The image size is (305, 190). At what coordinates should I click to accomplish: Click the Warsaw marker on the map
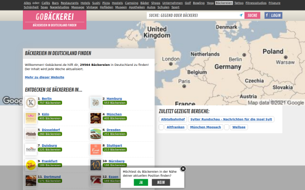pos(286,57)
